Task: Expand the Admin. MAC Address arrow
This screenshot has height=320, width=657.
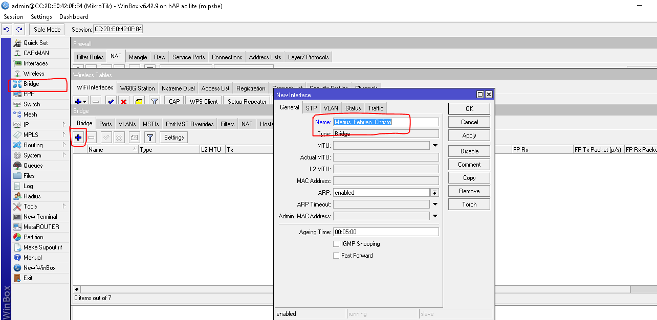Action: 435,216
